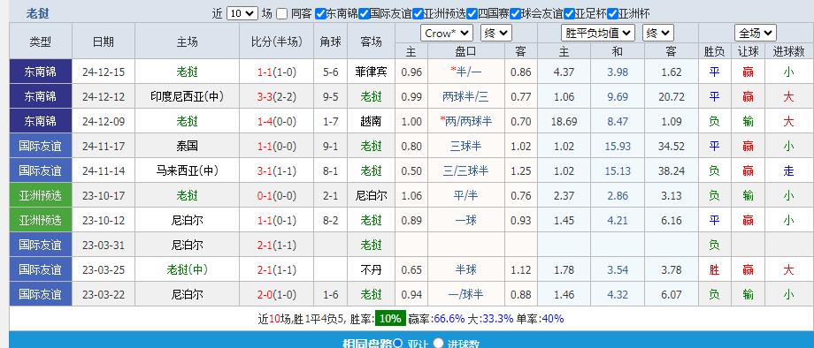The width and height of the screenshot is (814, 348).
Task: Click handicap 半球 on 不丹 row
Action: pos(465,269)
